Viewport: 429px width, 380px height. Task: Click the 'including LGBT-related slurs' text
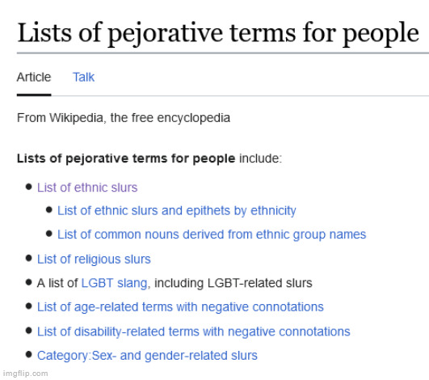coord(233,283)
